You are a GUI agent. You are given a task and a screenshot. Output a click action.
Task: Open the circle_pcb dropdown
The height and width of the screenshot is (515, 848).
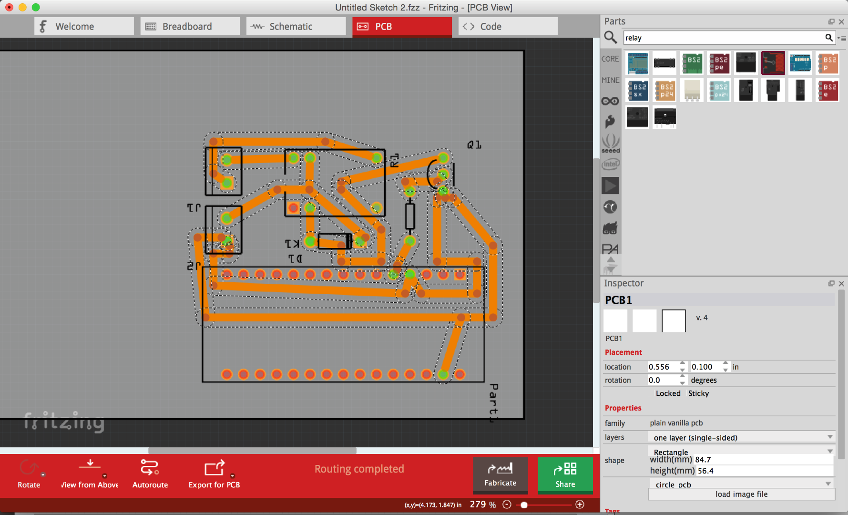[741, 484]
